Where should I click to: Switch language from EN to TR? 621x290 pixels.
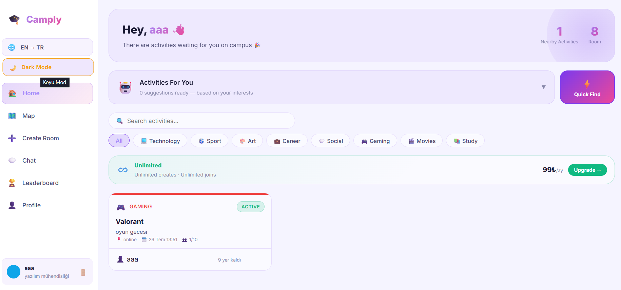click(x=47, y=47)
